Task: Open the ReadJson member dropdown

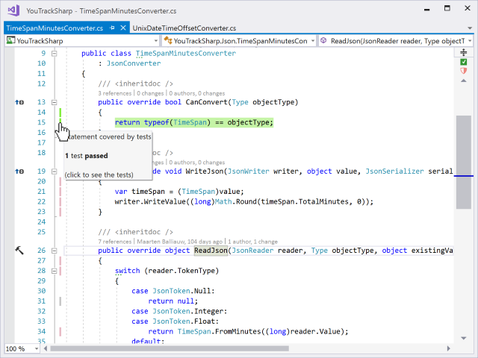Action: 468,41
